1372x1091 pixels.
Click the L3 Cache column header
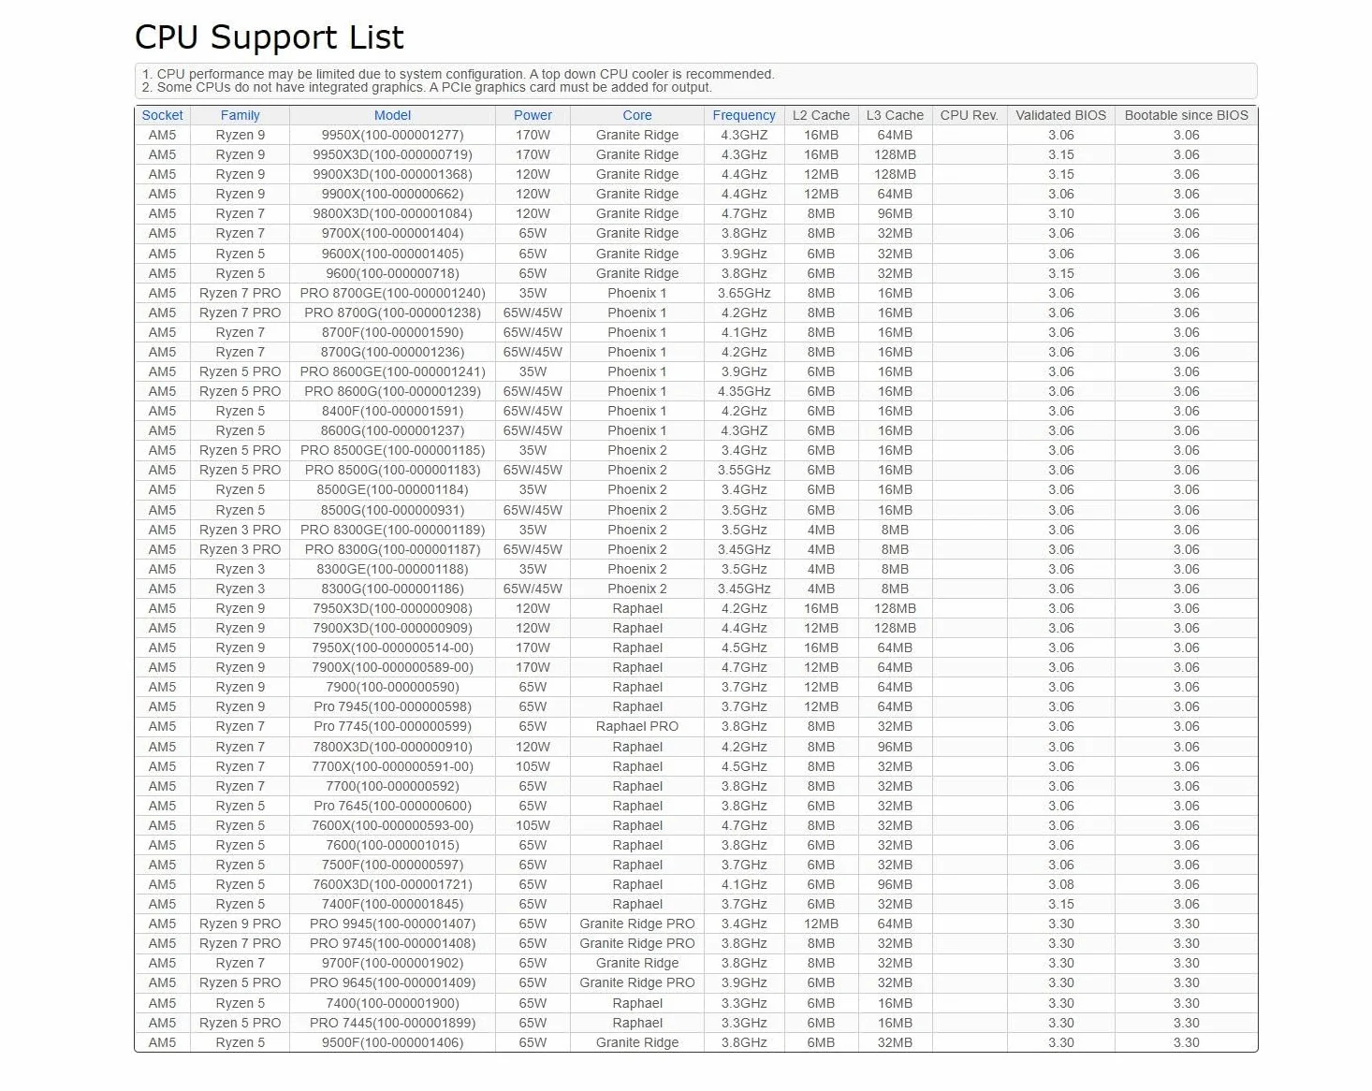[x=895, y=115]
